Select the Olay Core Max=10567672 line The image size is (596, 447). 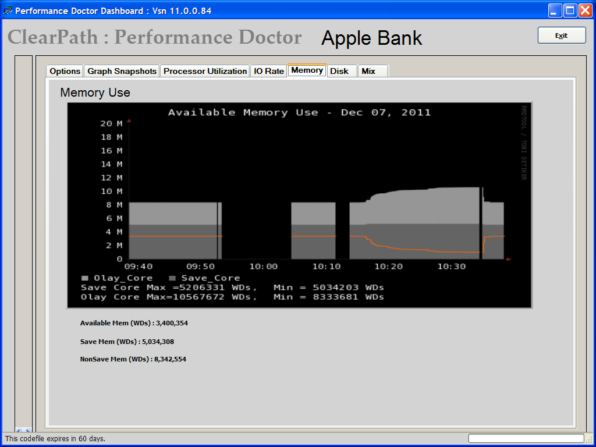[232, 297]
